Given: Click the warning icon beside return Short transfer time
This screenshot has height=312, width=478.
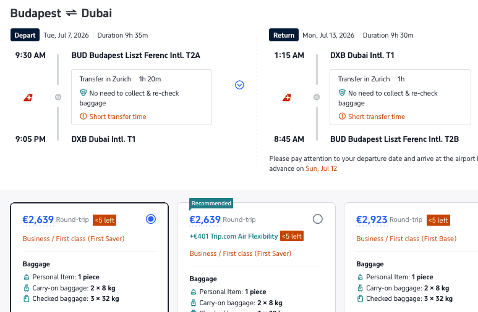Looking at the screenshot, I should (x=342, y=117).
